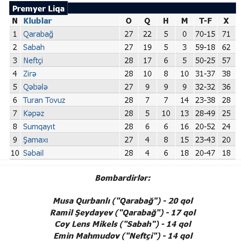Click the T-F goals column header

(x=205, y=21)
